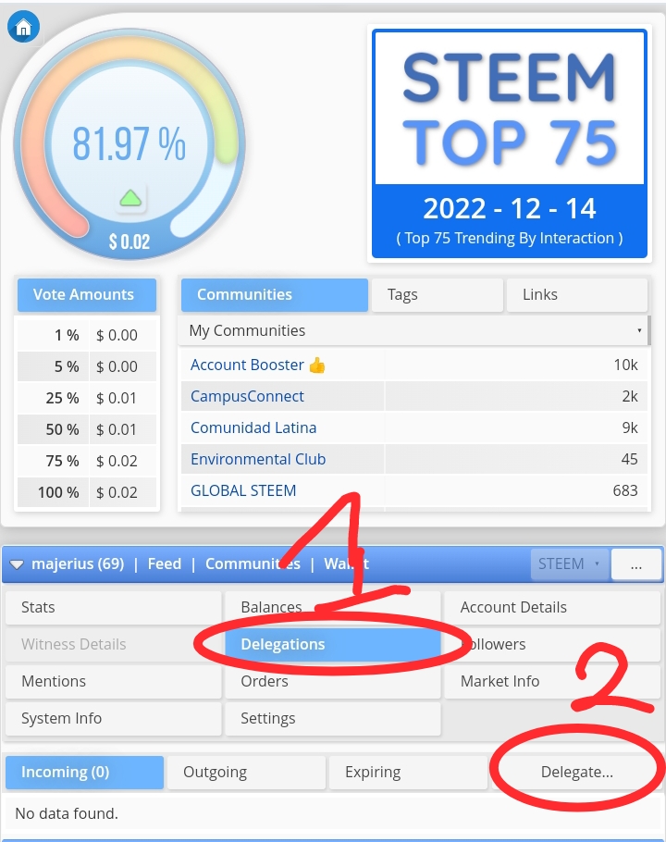This screenshot has height=842, width=666.
Task: Click the 683 member count value
Action: (x=625, y=490)
